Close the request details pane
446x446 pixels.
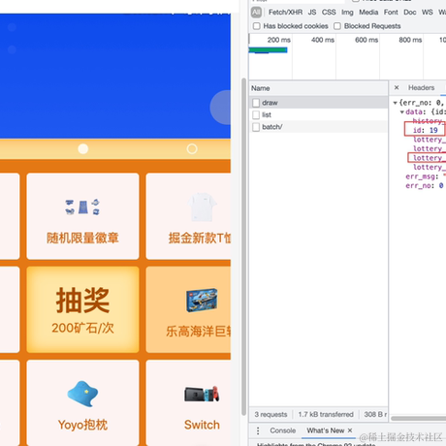point(397,87)
